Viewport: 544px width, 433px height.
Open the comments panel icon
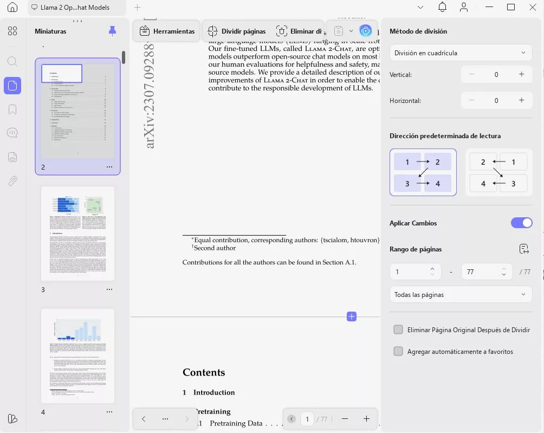point(12,133)
